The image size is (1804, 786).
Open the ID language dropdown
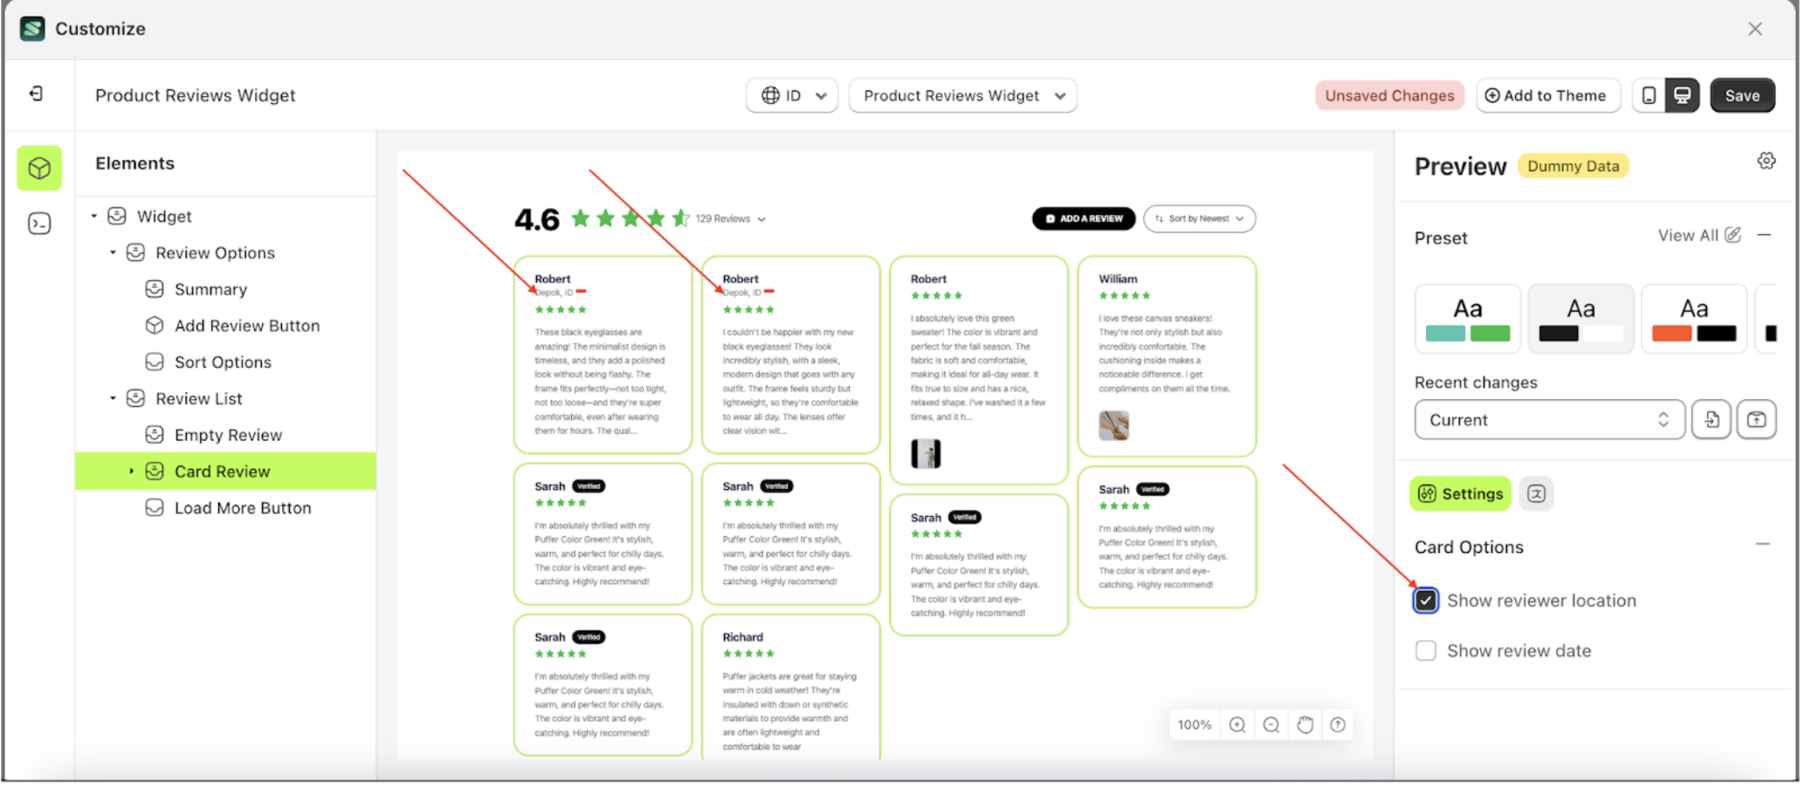pos(791,95)
